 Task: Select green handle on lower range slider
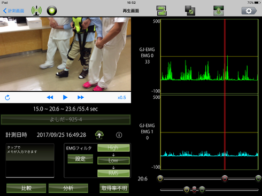click(x=202, y=190)
